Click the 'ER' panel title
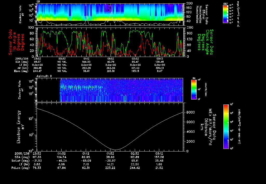The image size is (266, 184). coord(38,2)
